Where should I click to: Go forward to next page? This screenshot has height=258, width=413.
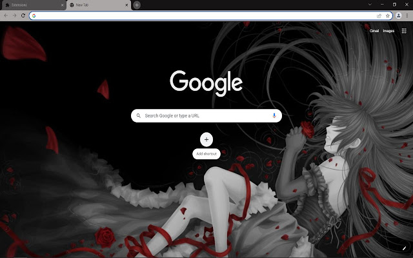click(14, 15)
